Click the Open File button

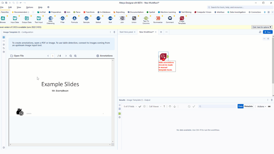click(17, 56)
